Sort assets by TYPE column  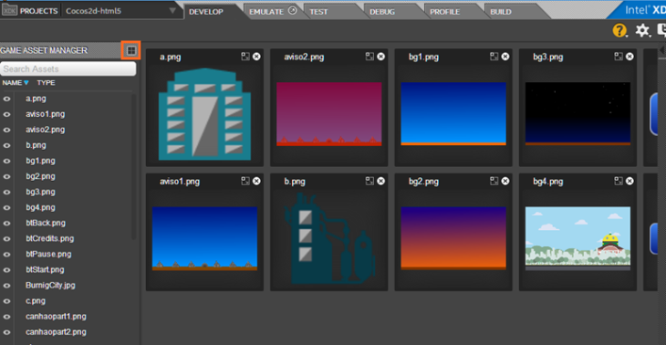[x=46, y=83]
